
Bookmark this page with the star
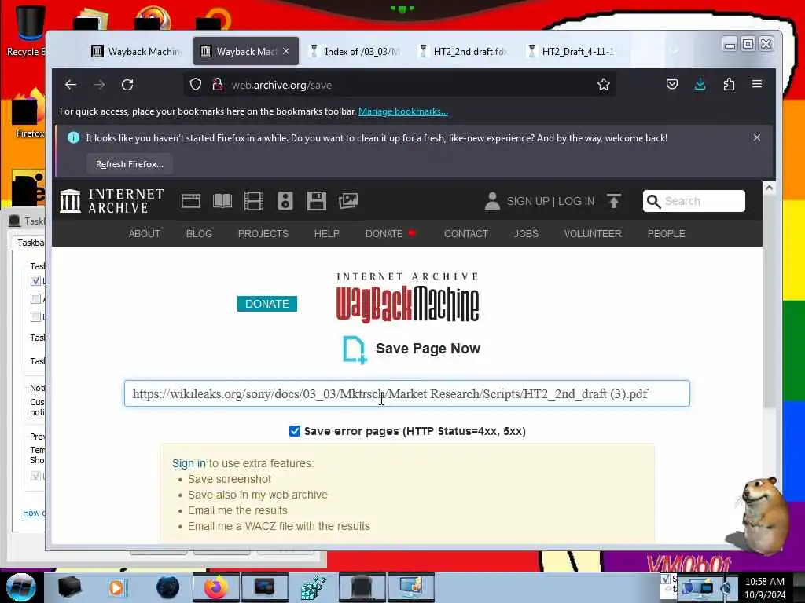[x=603, y=85]
